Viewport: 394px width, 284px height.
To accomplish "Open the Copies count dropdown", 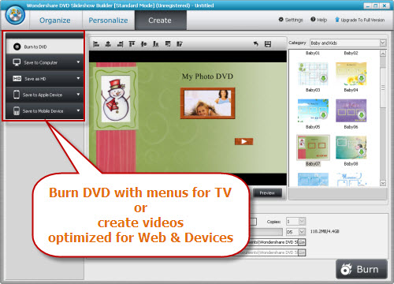I will [x=302, y=222].
